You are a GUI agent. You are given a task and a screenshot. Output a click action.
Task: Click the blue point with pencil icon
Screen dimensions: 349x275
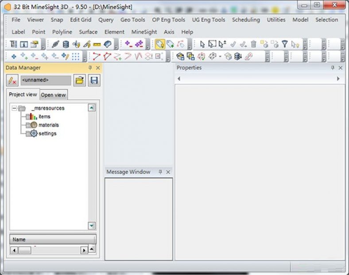pos(65,57)
